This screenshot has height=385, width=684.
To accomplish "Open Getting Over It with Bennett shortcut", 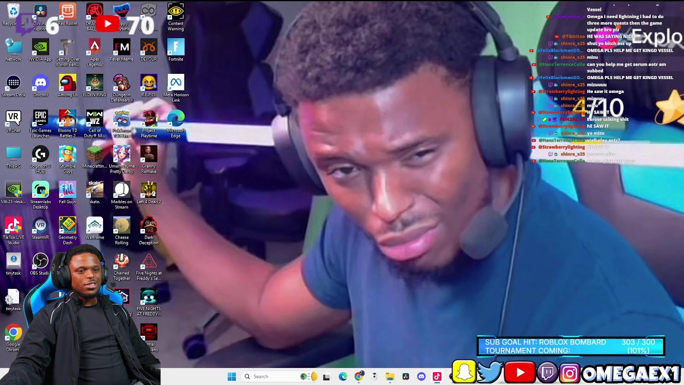I will 67,53.
